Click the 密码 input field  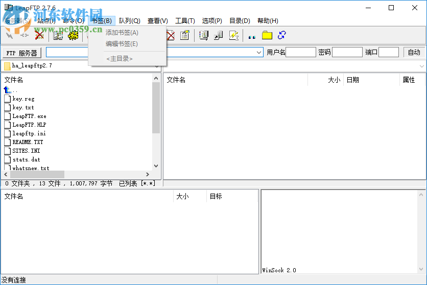click(x=347, y=52)
